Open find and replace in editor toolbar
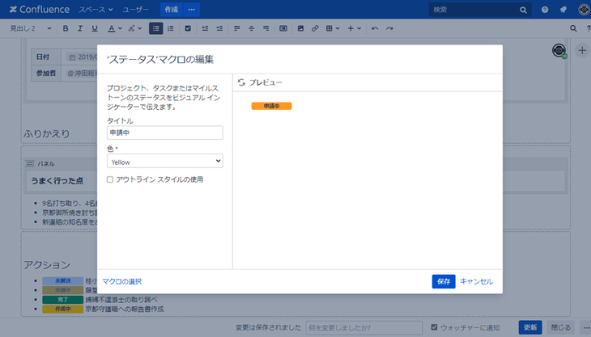The height and width of the screenshot is (337, 591). 573,28
